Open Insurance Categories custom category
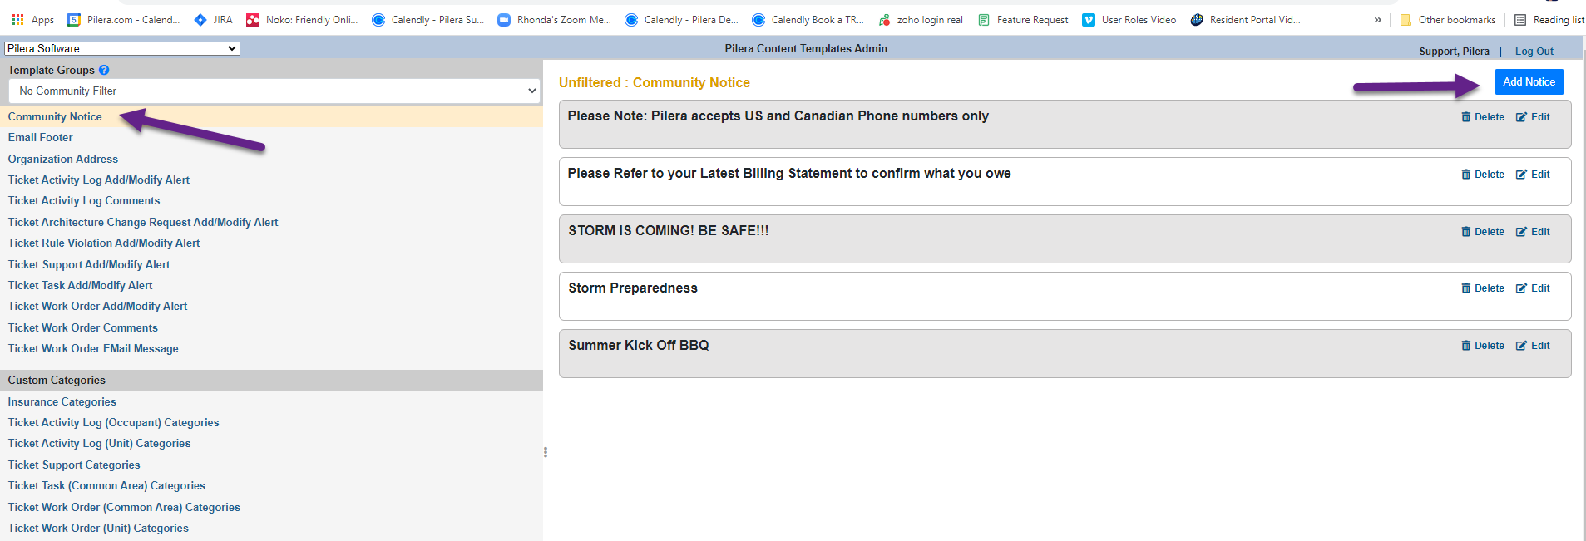This screenshot has height=541, width=1586. click(x=62, y=401)
